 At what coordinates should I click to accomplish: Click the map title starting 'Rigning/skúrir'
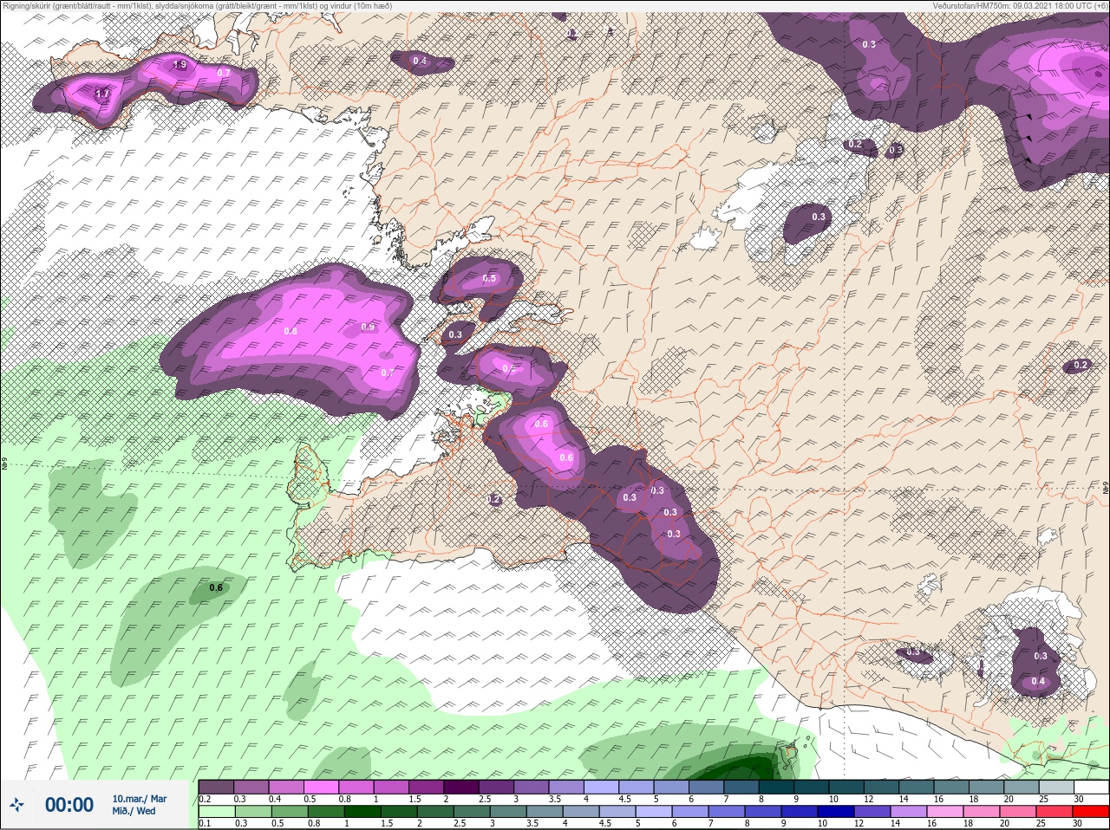[196, 6]
